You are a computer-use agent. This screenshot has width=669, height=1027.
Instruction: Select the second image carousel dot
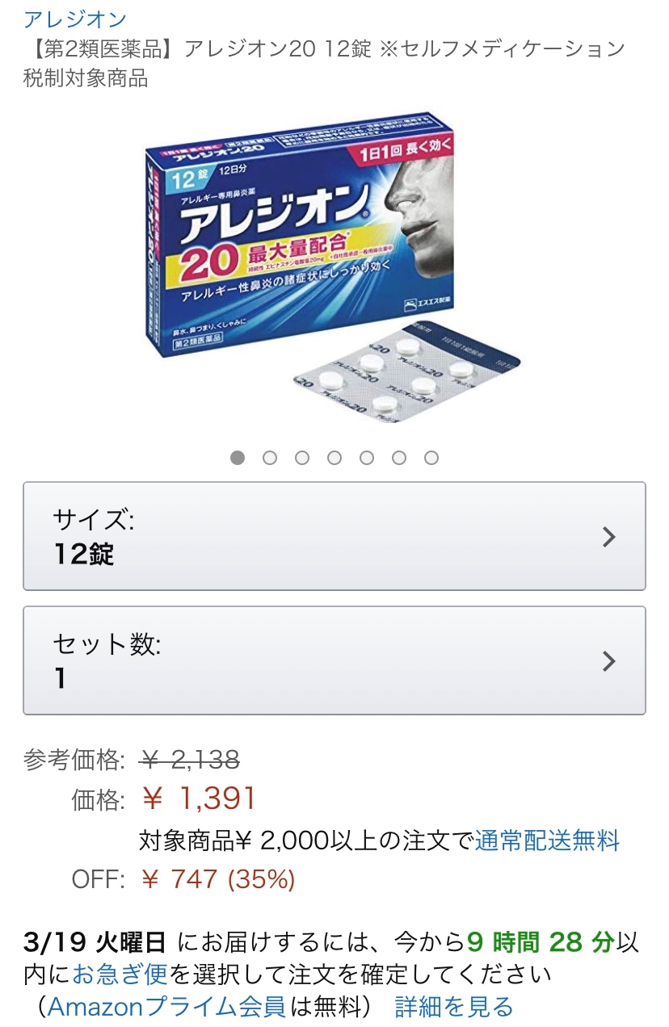point(270,458)
